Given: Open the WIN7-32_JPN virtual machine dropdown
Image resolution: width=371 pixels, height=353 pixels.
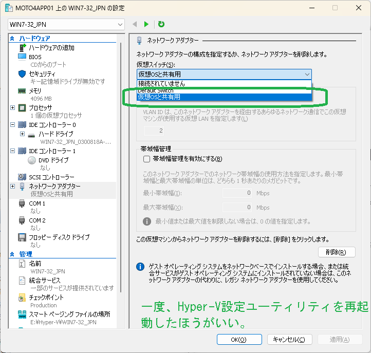Looking at the screenshot, I should 66,24.
